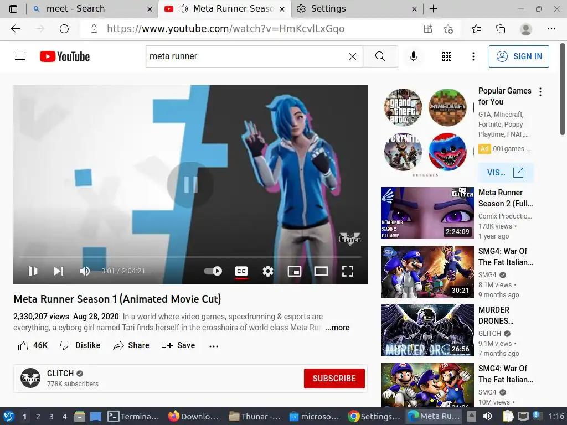Go to YouTube home via logo
Screen dimensions: 567x425
click(x=65, y=56)
